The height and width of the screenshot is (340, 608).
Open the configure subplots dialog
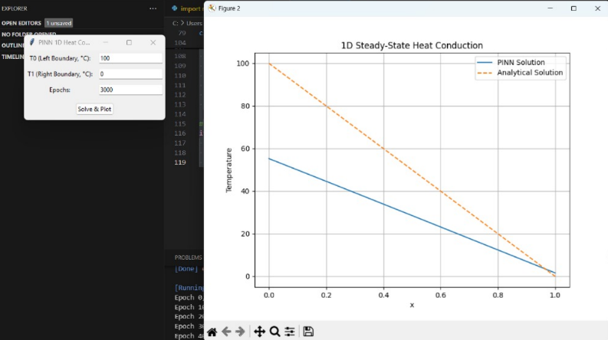(289, 332)
